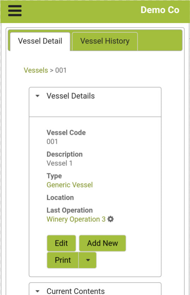Viewport: 190px width, 295px height.
Task: Click the 001 breadcrumb entry
Action: coord(61,70)
